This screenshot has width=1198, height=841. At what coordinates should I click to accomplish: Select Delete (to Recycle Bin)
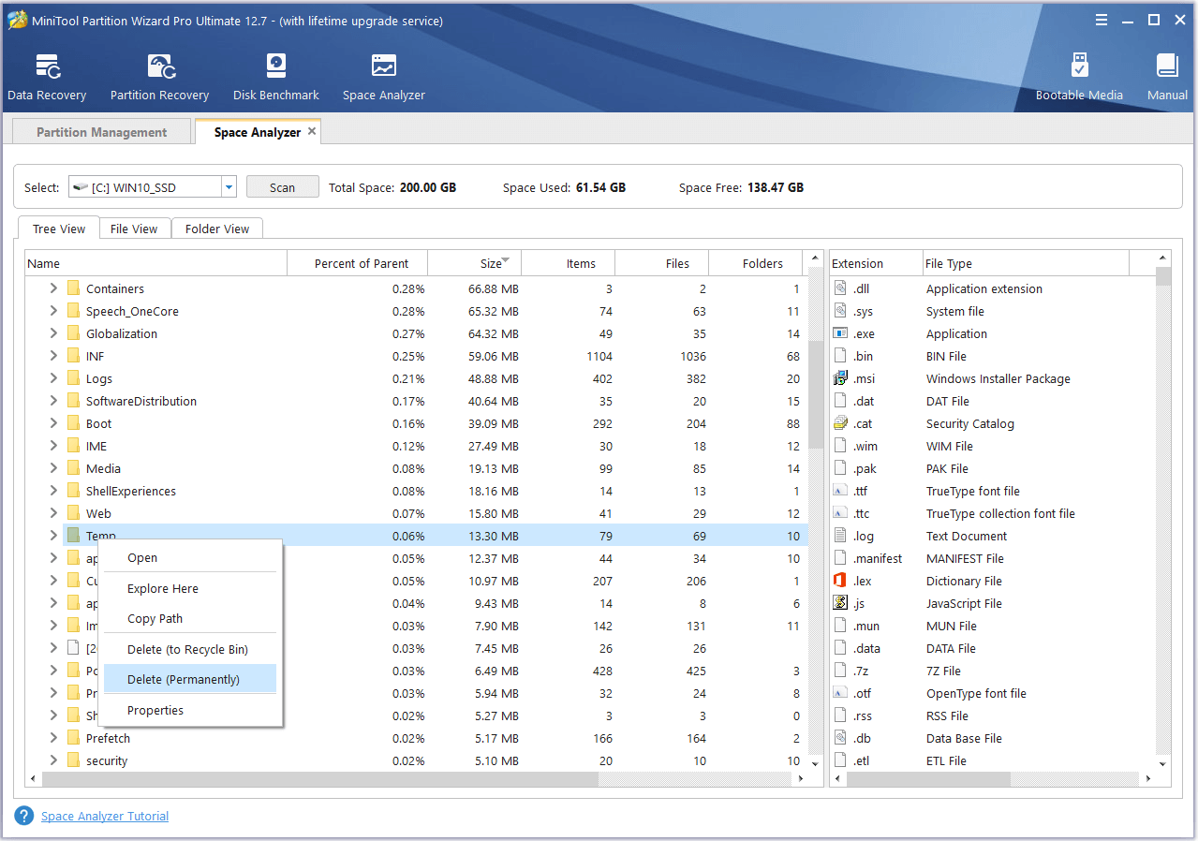(190, 650)
